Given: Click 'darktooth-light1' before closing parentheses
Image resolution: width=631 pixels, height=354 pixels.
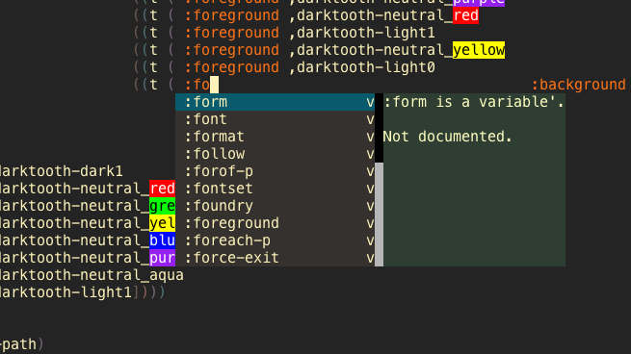Looking at the screenshot, I should click(x=66, y=292).
